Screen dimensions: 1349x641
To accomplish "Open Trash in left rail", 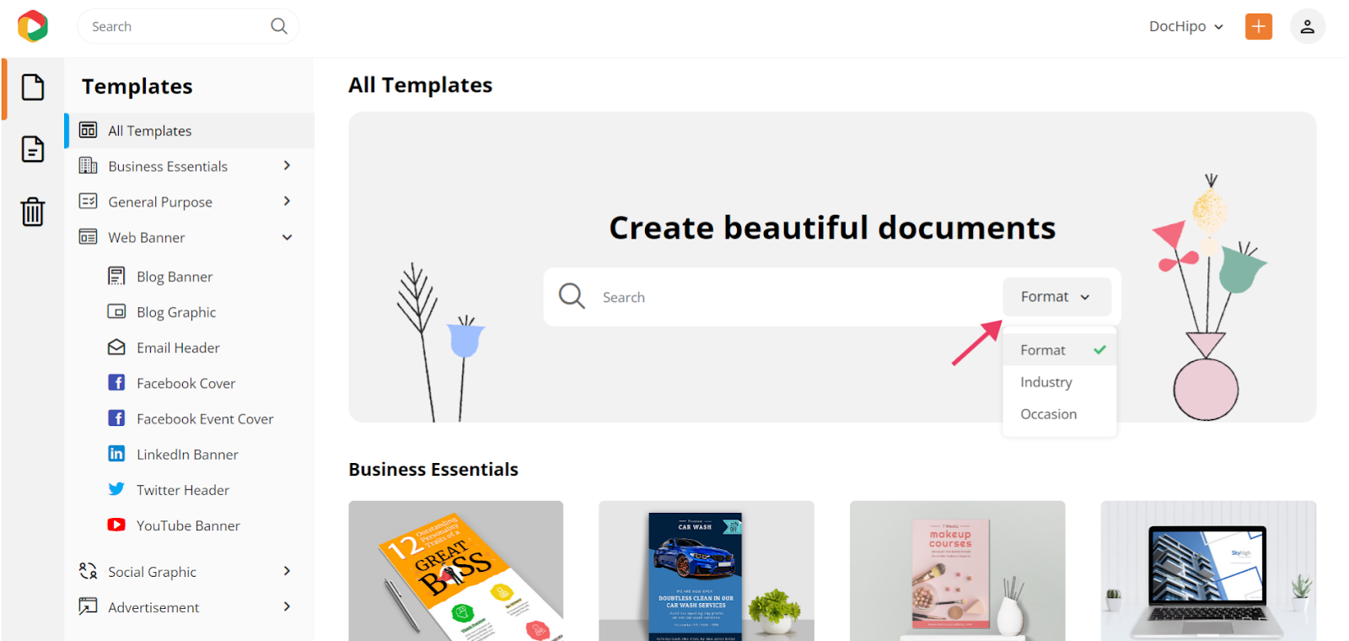I will (33, 211).
